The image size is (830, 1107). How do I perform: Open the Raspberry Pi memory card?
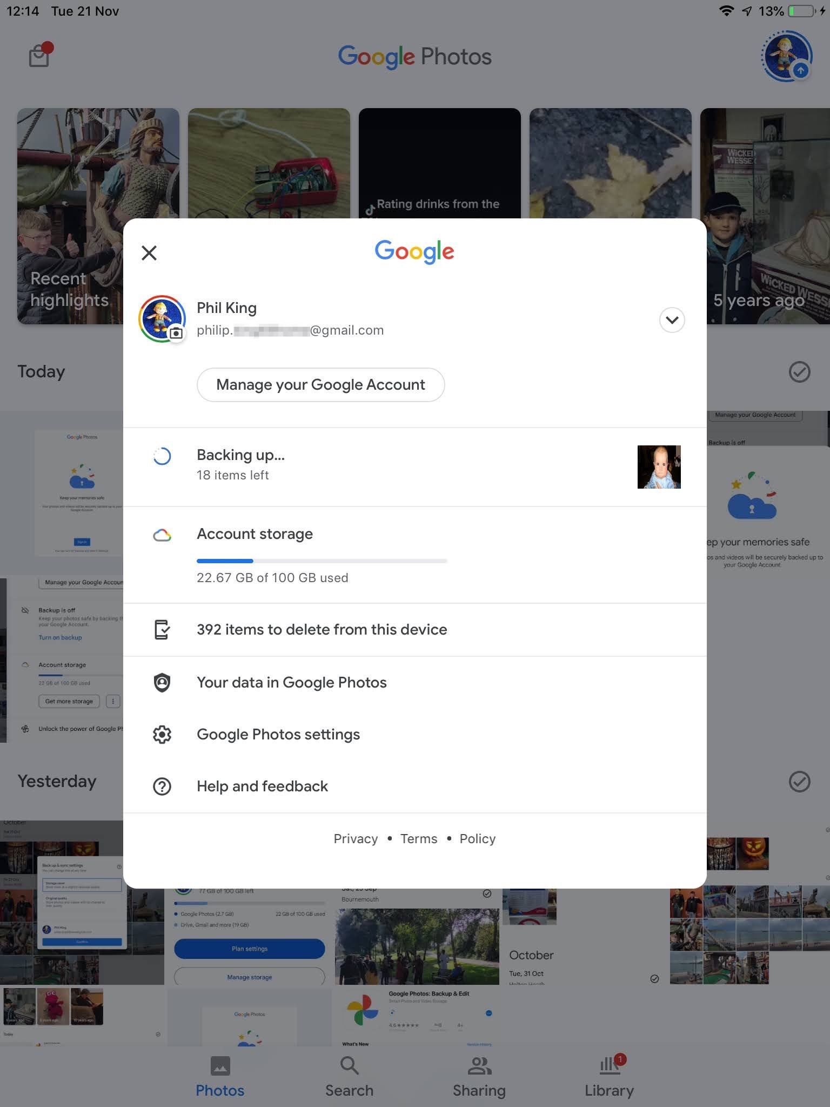(269, 163)
